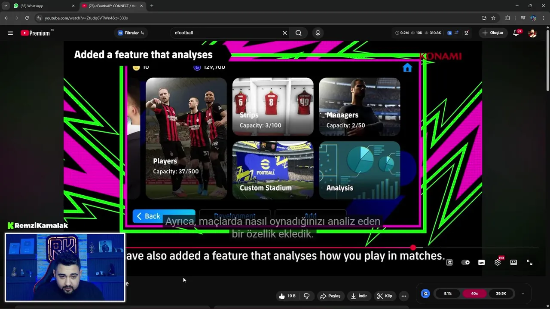Click the Managers card in the video
This screenshot has height=309, width=550.
click(360, 106)
